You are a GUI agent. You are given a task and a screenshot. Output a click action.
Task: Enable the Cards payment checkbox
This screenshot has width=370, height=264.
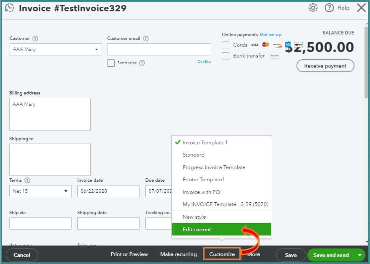226,45
